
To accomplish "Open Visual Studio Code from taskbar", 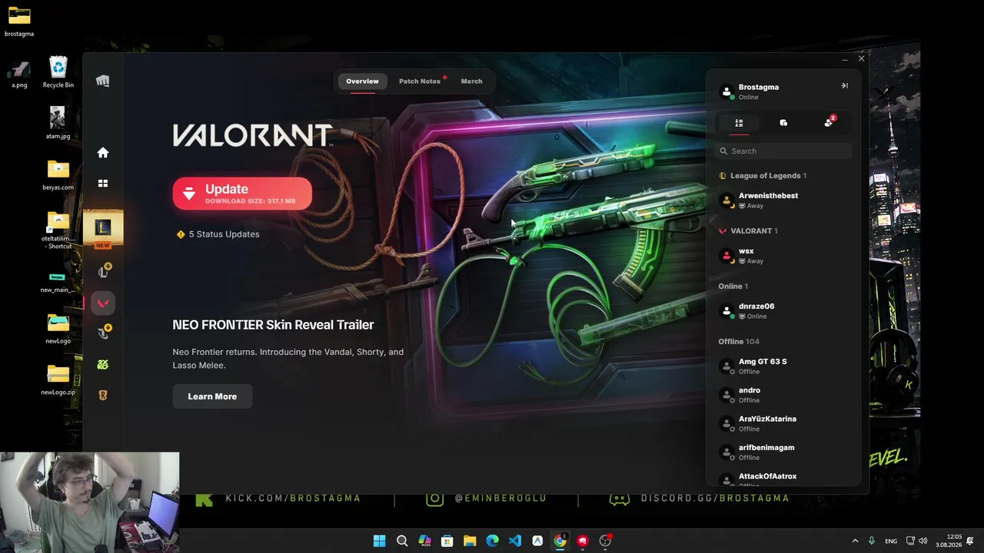I will pos(515,541).
